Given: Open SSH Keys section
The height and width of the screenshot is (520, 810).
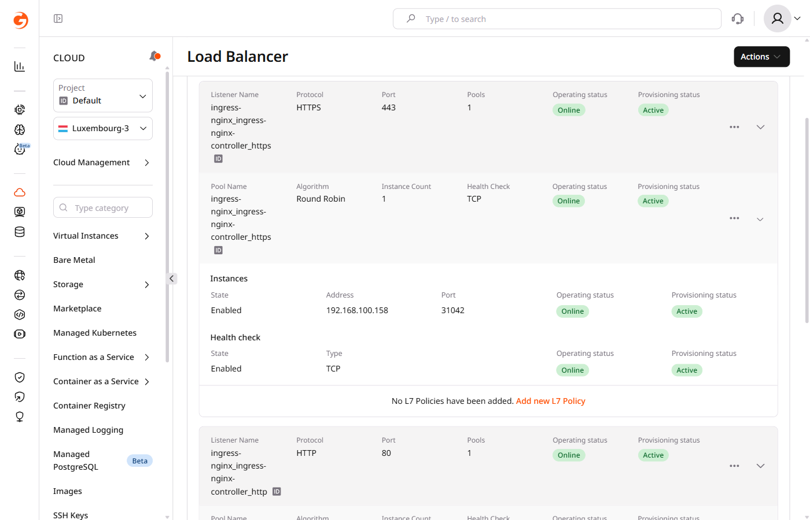Looking at the screenshot, I should [x=71, y=515].
